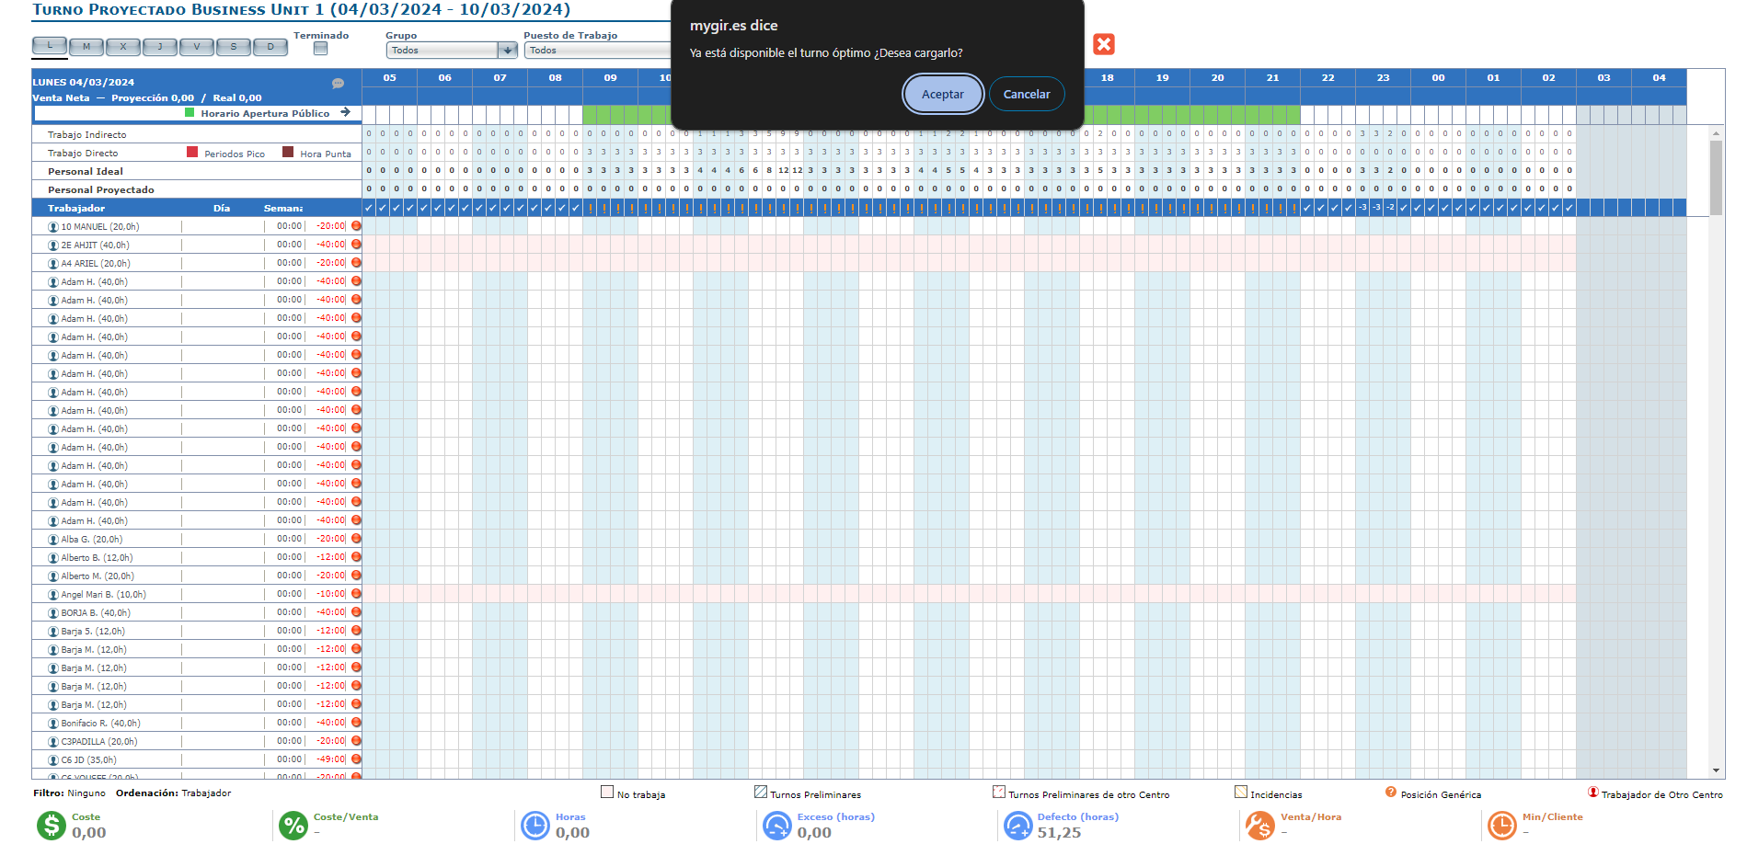The height and width of the screenshot is (867, 1747).
Task: Click the orange Venta/Hora icon
Action: tap(1259, 826)
